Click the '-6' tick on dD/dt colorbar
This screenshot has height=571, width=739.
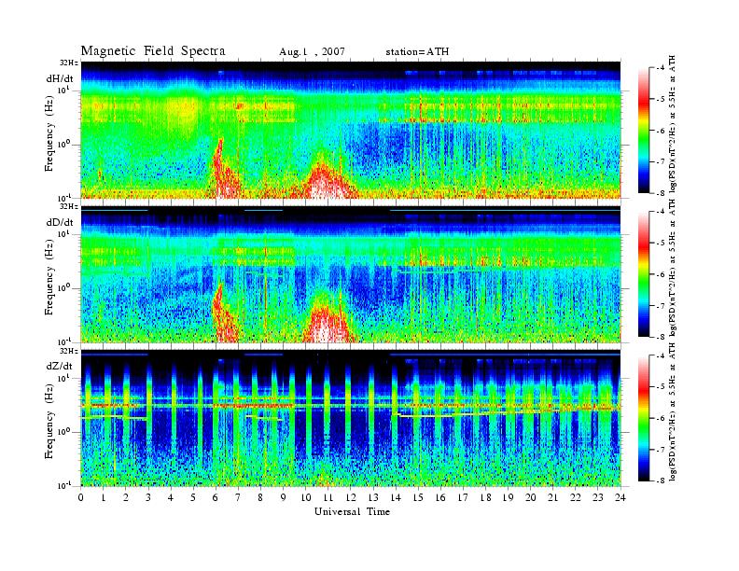click(x=662, y=274)
